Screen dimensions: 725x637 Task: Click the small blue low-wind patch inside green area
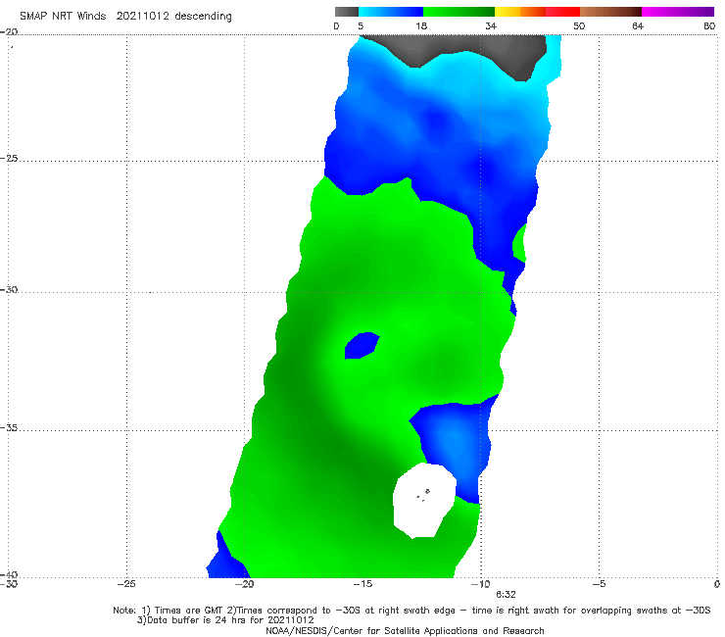pos(362,345)
